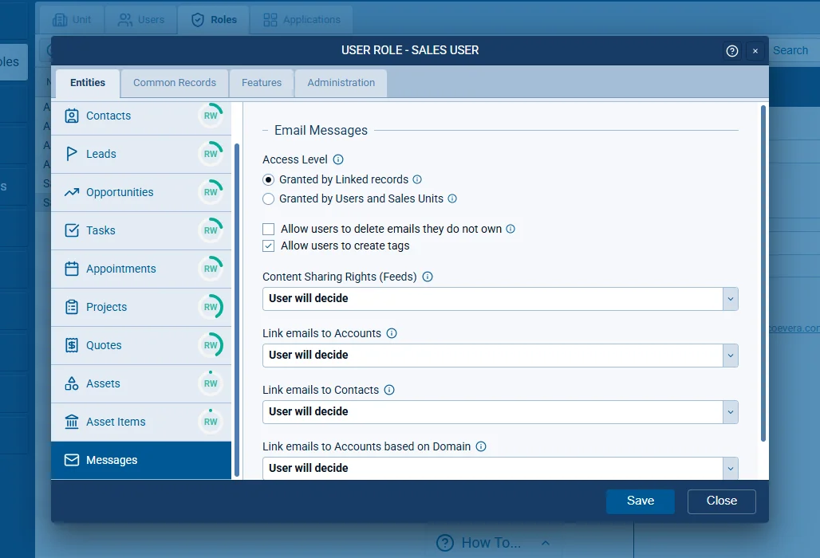This screenshot has height=558, width=820.
Task: Uncheck Allow users to create tags
Action: click(x=268, y=246)
